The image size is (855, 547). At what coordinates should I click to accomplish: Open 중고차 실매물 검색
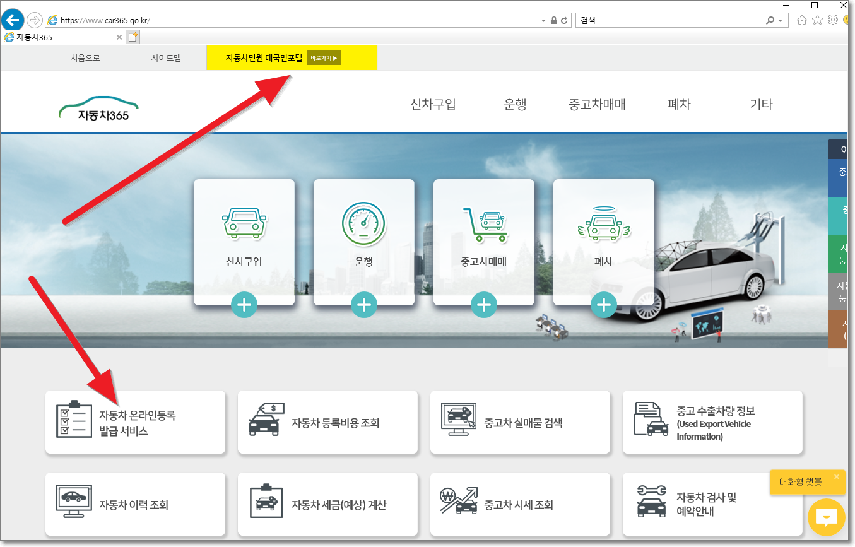click(x=520, y=422)
